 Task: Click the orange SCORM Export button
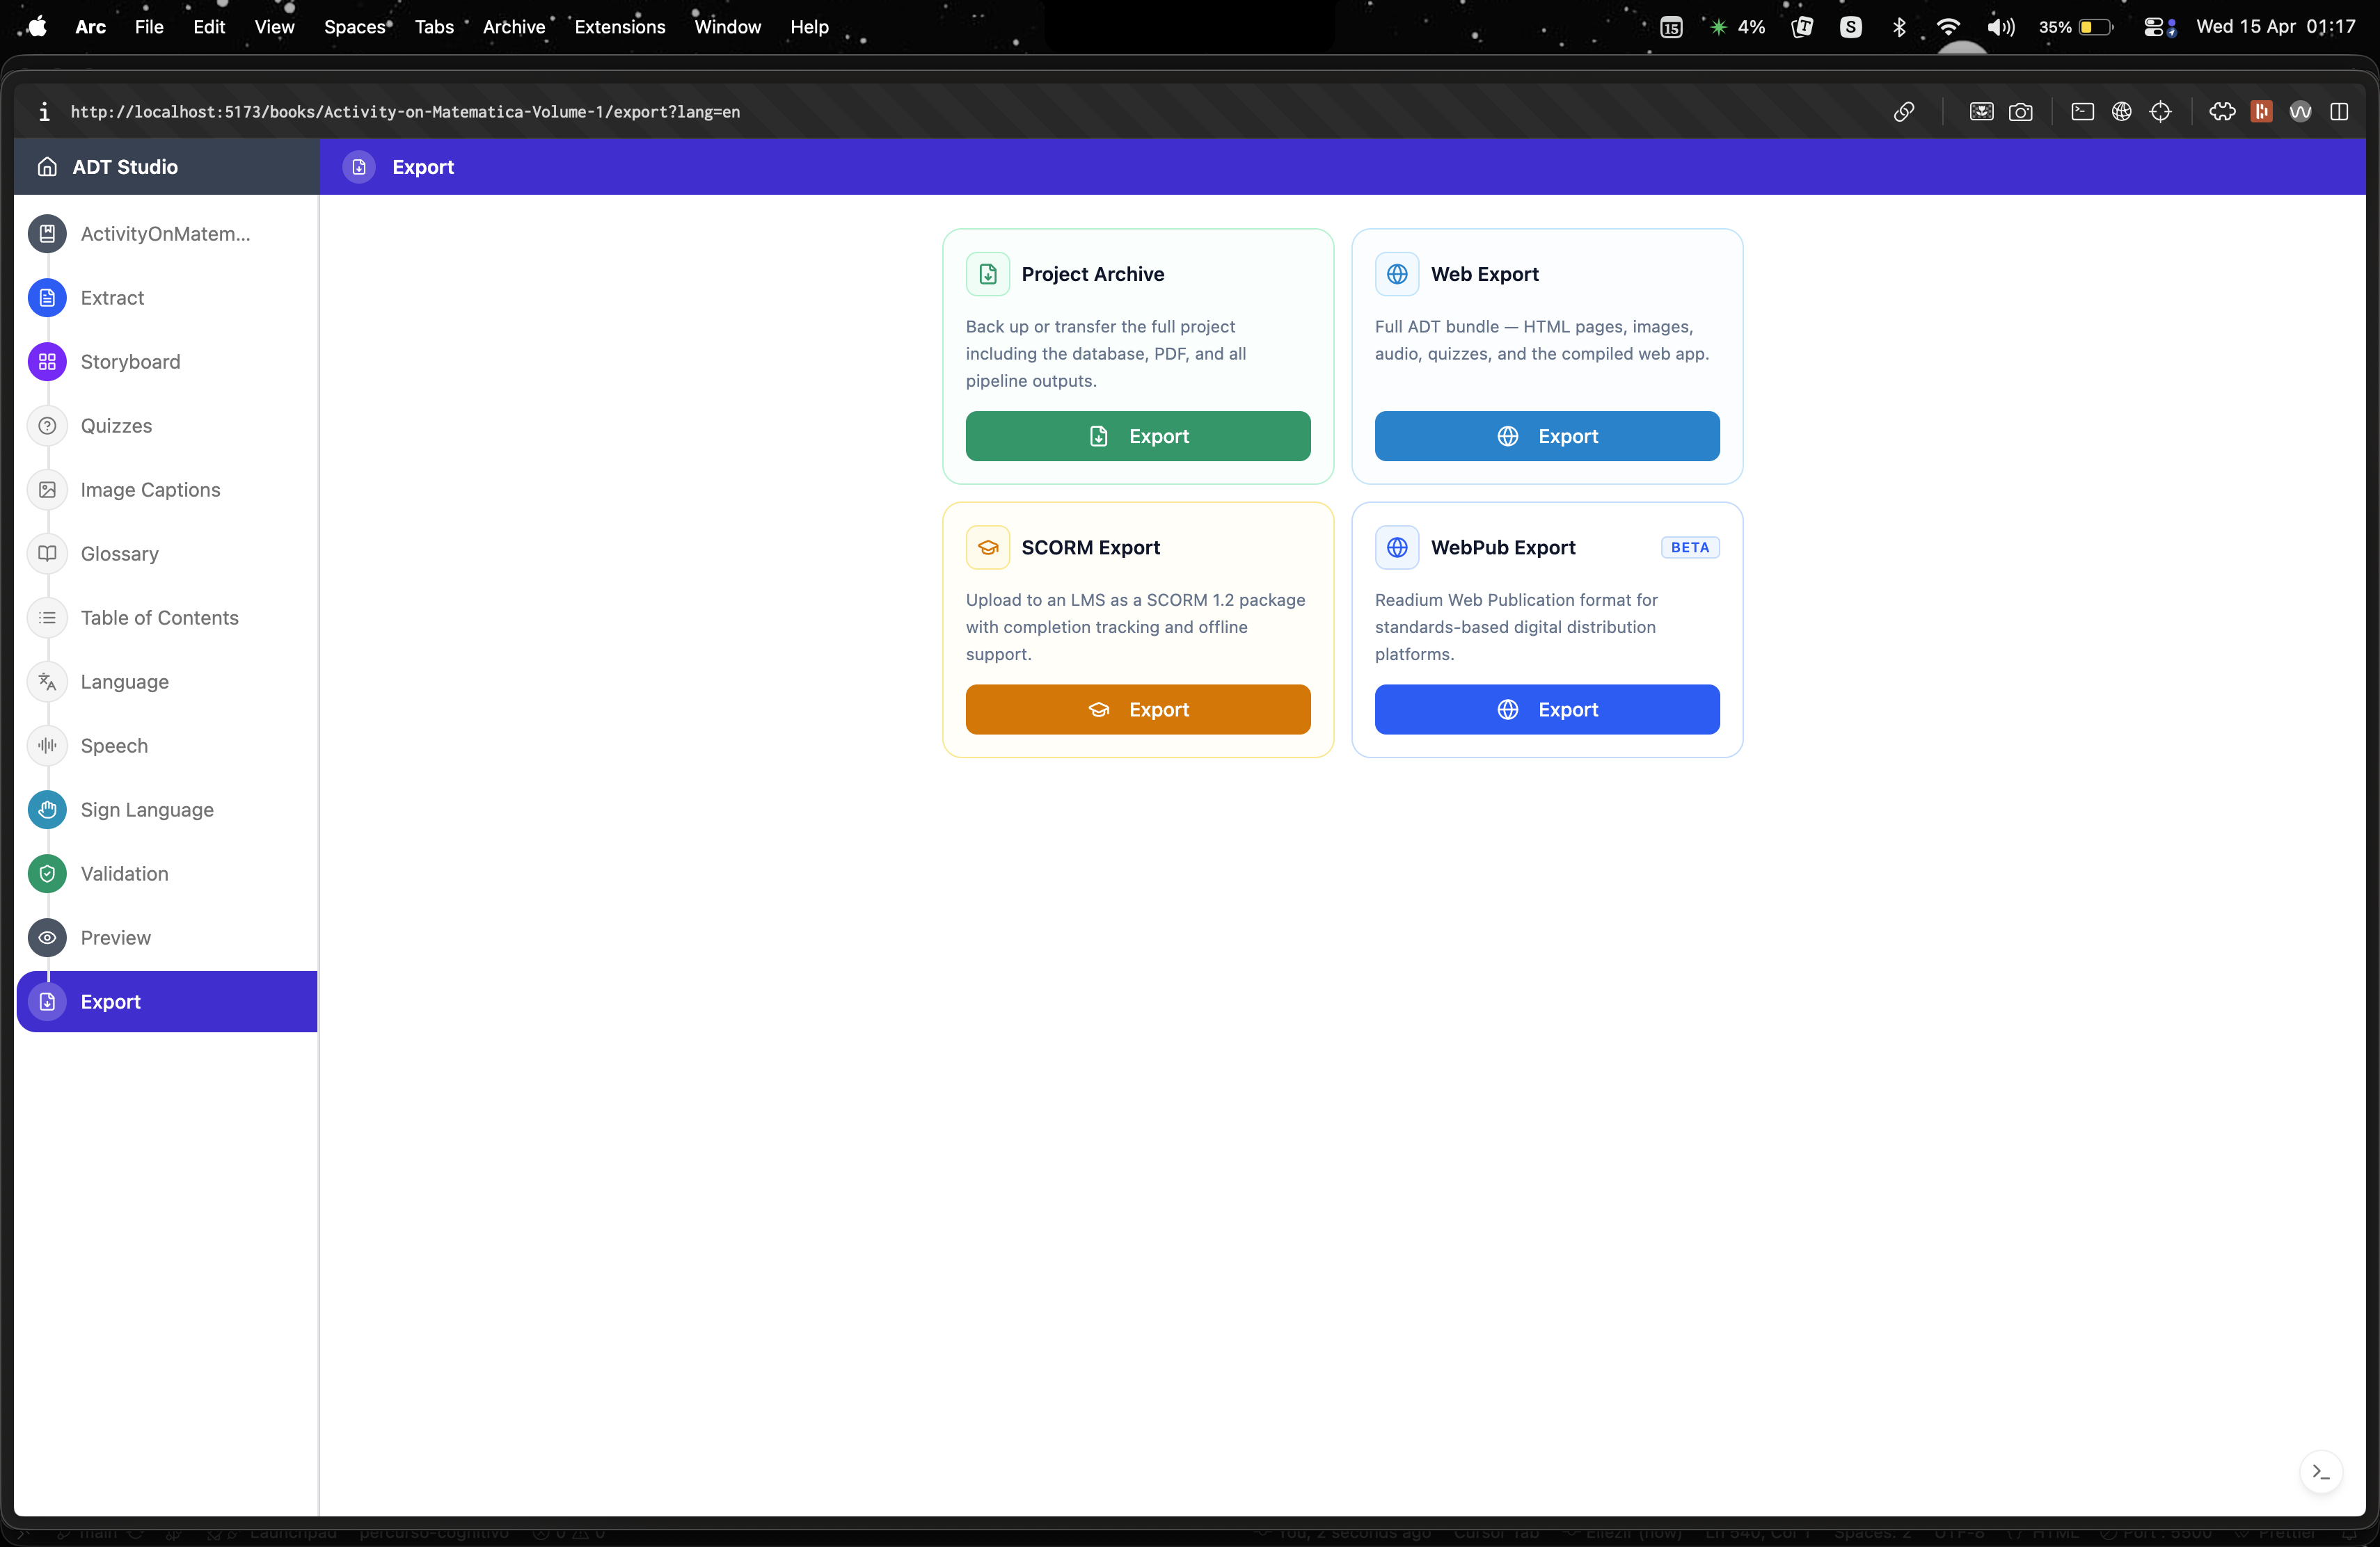pos(1138,710)
